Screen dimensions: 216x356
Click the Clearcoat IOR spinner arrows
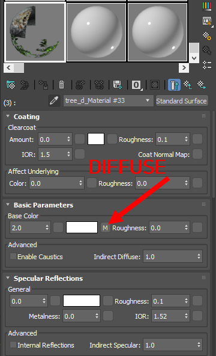[x=68, y=154]
